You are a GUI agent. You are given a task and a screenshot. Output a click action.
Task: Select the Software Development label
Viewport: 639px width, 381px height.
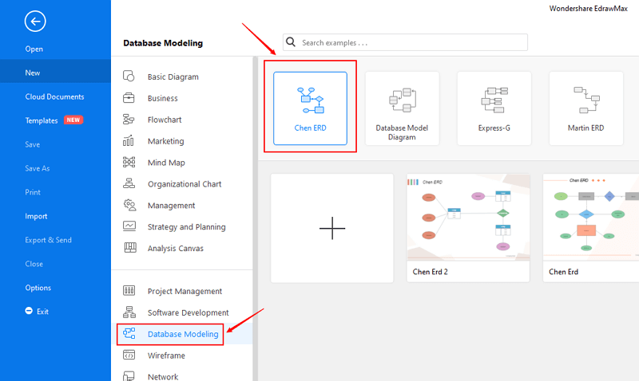point(189,312)
